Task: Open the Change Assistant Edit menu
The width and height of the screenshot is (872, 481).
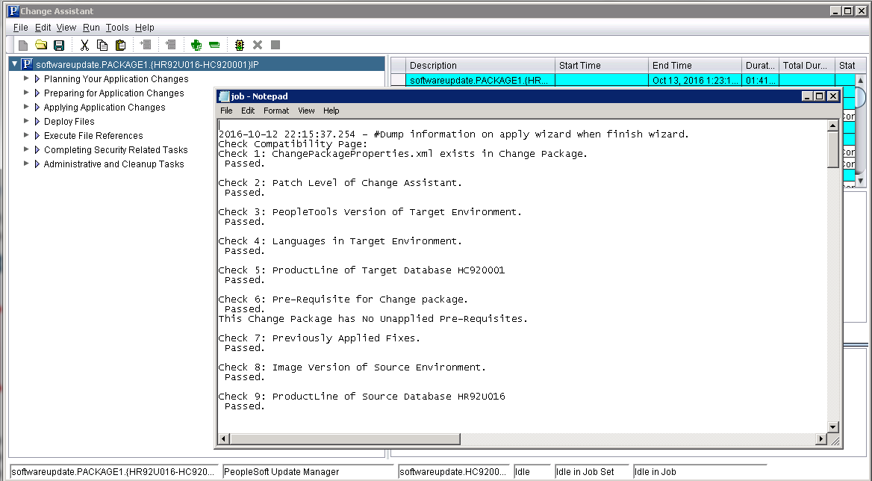Action: [43, 27]
